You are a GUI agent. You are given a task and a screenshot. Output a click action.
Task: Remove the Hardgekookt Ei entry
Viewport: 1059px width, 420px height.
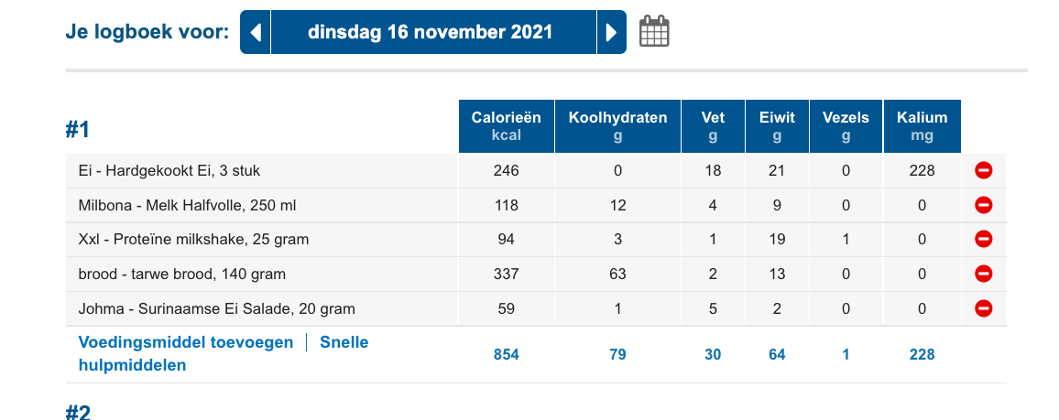(984, 170)
